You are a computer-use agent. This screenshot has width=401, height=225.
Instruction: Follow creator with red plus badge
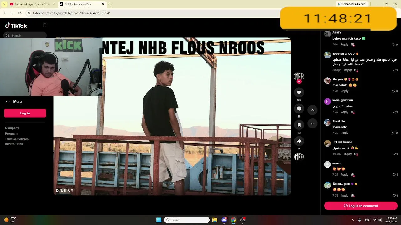pyautogui.click(x=299, y=82)
